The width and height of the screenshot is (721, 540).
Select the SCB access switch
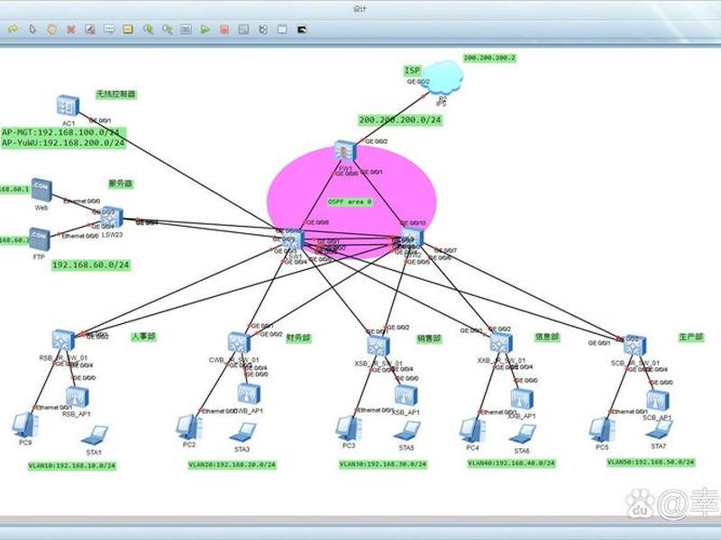635,346
